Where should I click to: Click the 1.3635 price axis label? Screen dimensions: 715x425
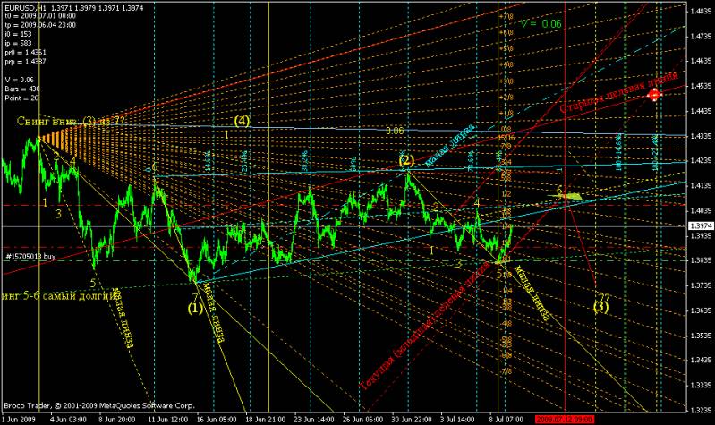click(x=702, y=310)
